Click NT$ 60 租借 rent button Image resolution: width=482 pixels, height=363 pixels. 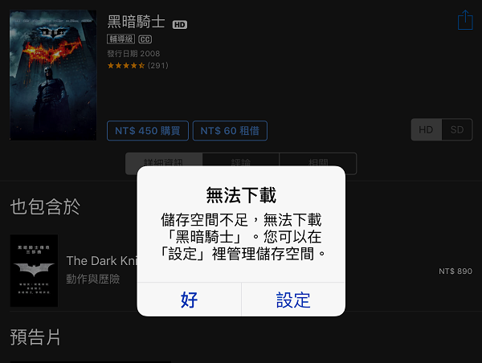230,131
